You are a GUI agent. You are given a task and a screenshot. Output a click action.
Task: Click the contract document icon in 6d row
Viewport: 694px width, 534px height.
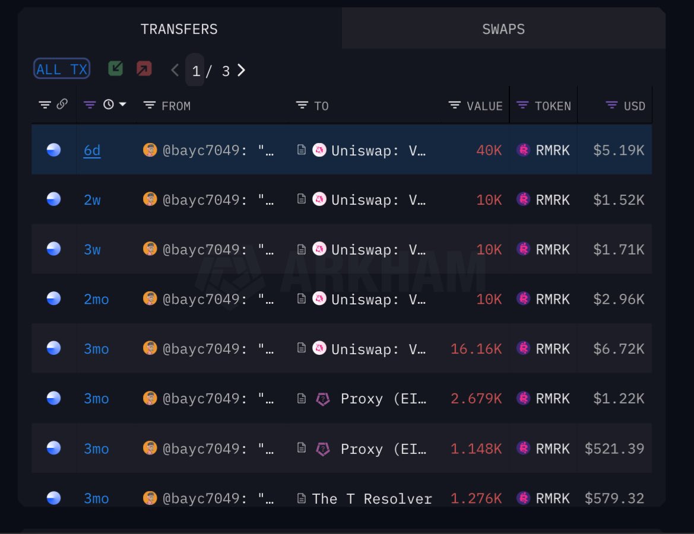[302, 150]
